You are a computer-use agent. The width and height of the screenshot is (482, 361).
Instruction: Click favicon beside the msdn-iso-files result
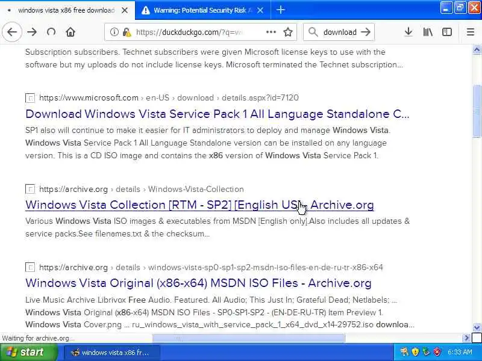30,267
